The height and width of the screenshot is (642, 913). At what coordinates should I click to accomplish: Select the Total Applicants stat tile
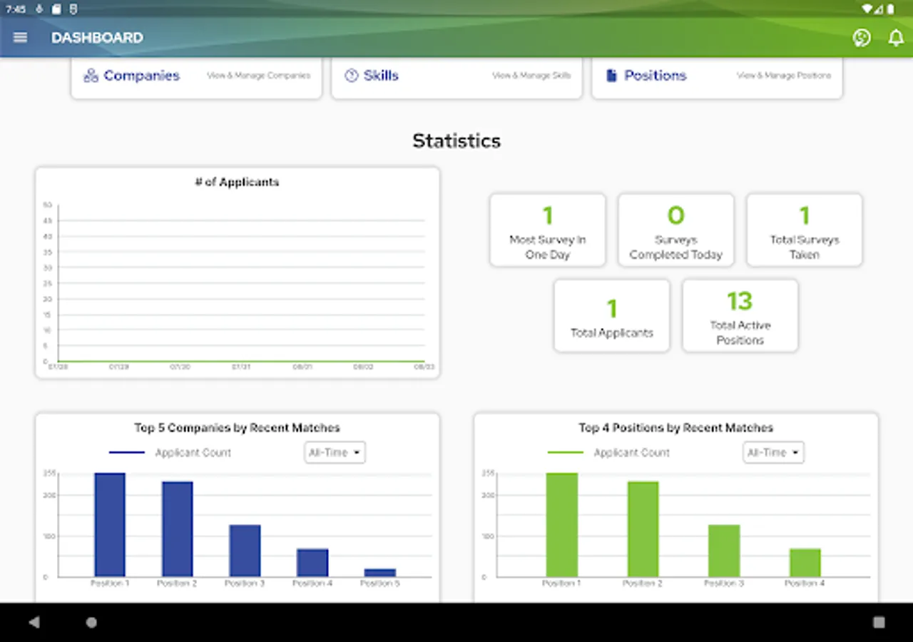click(611, 315)
